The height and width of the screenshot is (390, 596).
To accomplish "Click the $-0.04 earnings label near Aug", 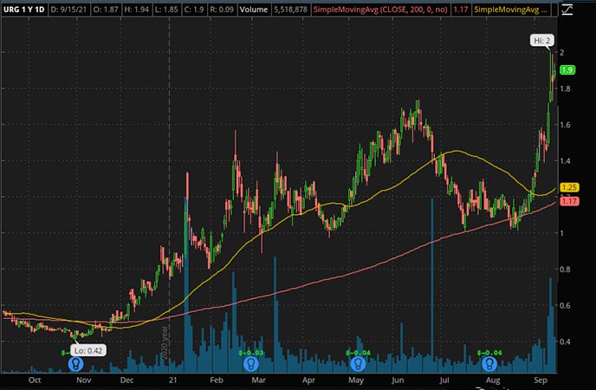I will (x=489, y=353).
